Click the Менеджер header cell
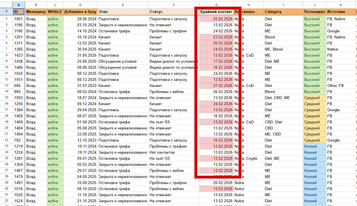The width and height of the screenshot is (357, 206). 36,12
